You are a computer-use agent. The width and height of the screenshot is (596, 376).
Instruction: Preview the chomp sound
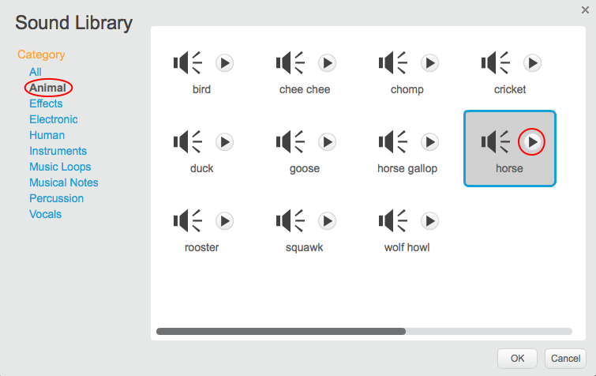tap(429, 62)
